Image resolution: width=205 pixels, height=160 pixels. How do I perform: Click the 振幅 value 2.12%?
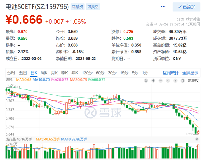[23, 52]
